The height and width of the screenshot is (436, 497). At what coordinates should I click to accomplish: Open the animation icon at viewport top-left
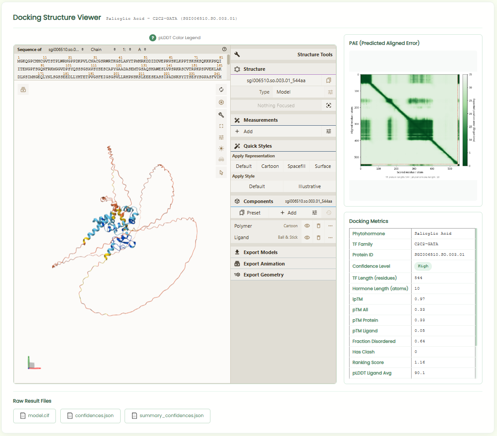pyautogui.click(x=23, y=90)
